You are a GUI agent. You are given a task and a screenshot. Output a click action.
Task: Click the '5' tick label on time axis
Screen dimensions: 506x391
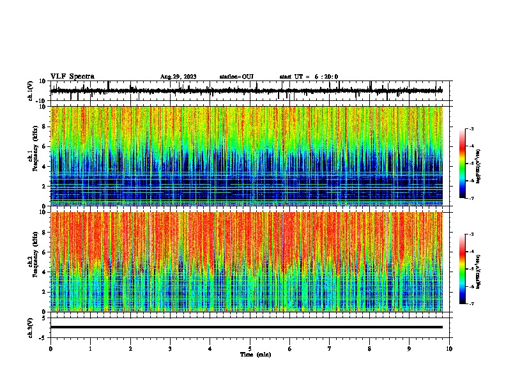point(250,349)
